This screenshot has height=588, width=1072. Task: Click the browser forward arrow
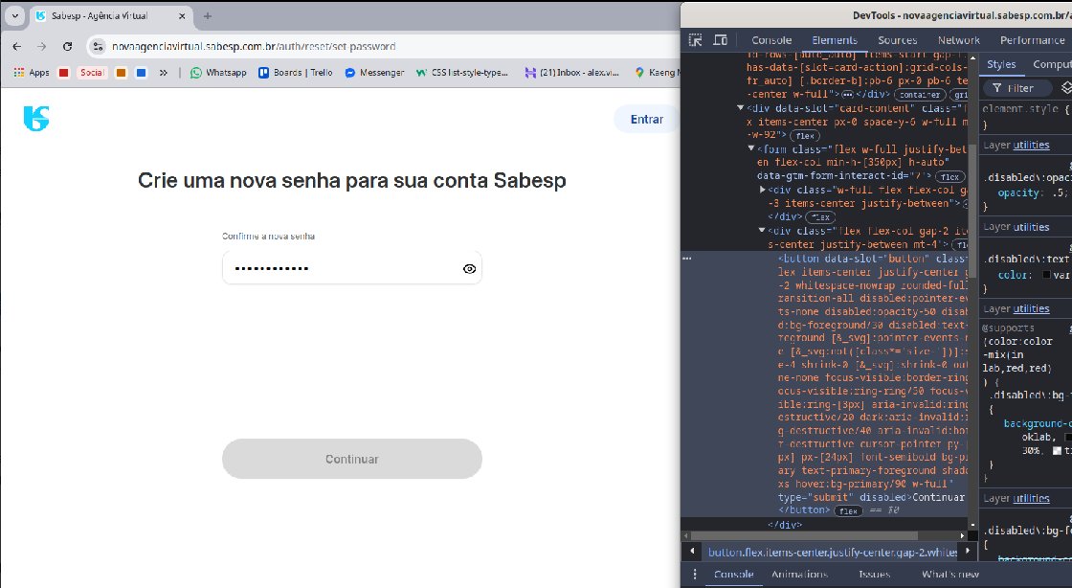tap(42, 47)
